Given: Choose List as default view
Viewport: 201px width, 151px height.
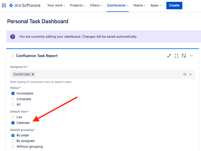Looking at the screenshot, I should tap(13, 117).
